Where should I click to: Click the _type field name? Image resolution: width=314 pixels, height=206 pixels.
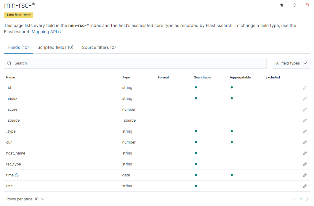[x=11, y=131]
